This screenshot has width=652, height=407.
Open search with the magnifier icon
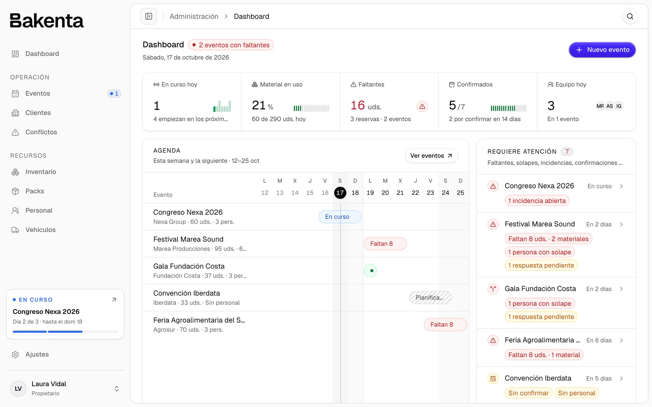pyautogui.click(x=630, y=16)
